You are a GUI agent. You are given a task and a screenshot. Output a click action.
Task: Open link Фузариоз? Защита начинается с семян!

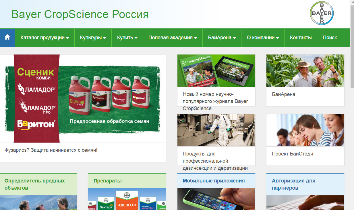tap(51, 150)
